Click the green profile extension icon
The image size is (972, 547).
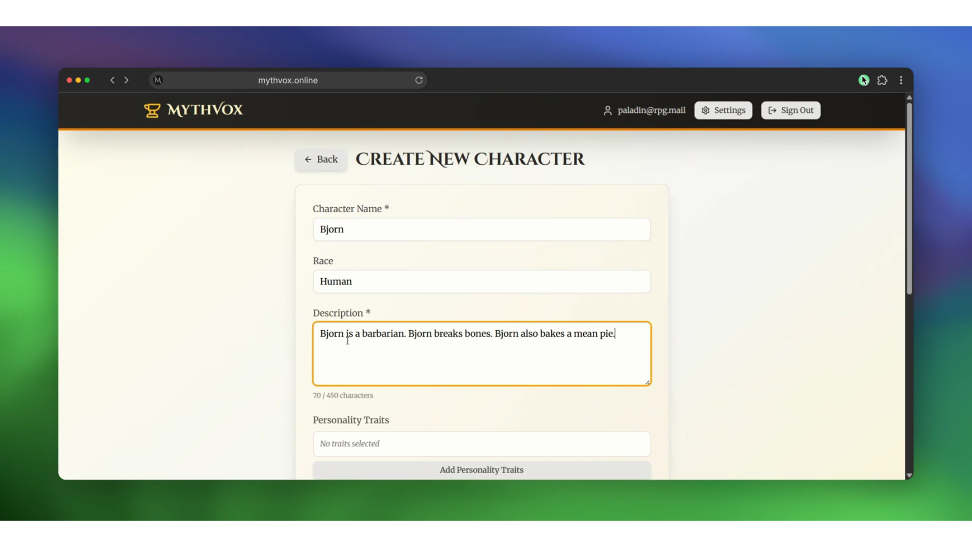864,80
